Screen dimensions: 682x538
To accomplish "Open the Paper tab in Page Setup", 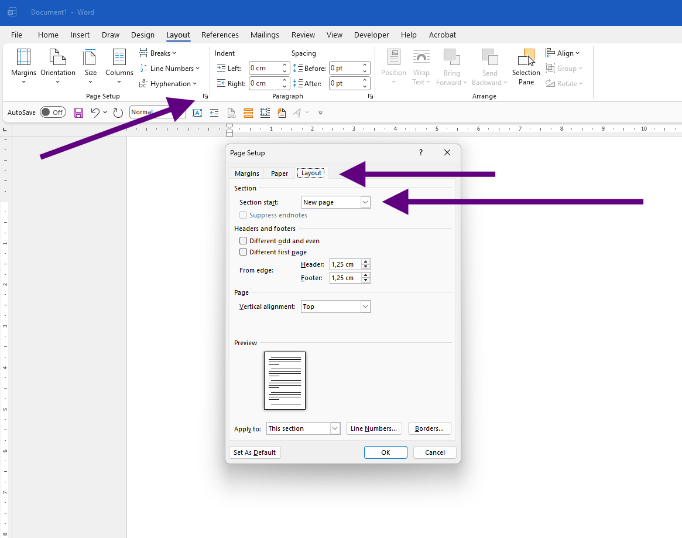I will click(x=279, y=173).
